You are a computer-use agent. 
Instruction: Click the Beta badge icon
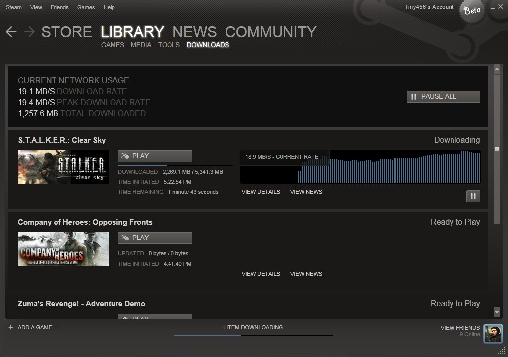(x=471, y=10)
